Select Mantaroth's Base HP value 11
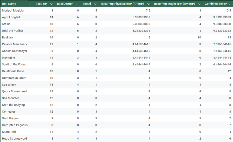This screenshot has width=233, height=142. coord(51,132)
